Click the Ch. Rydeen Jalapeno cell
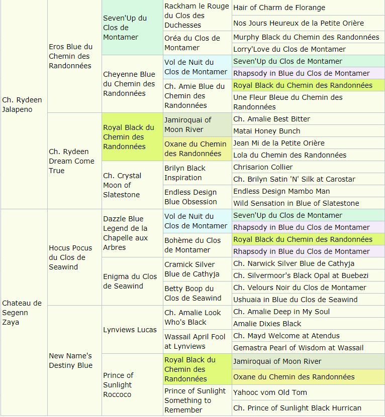This screenshot has width=385, height=417. coord(24,104)
